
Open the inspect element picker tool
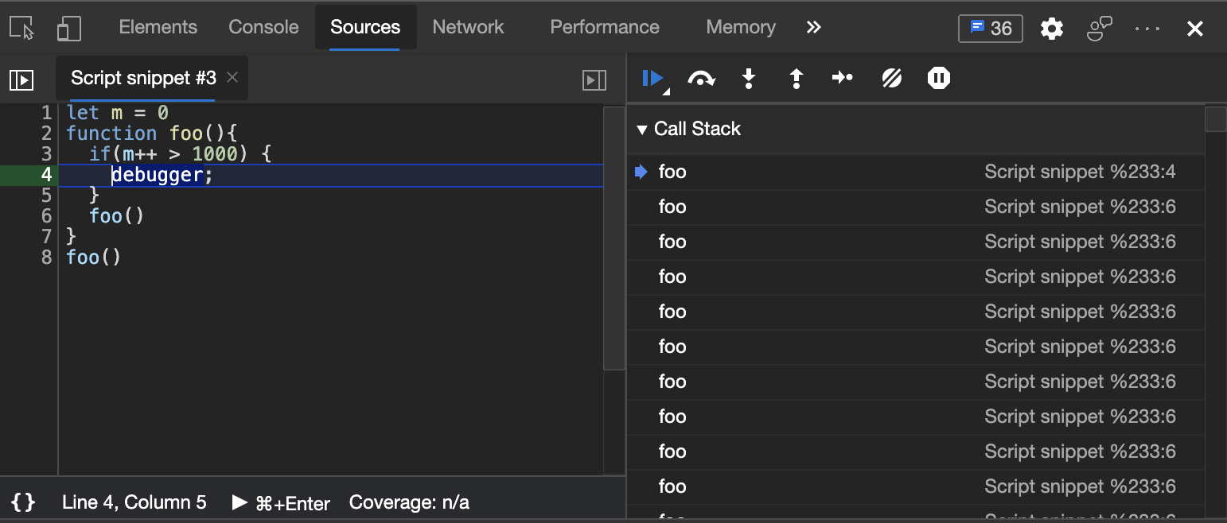(22, 29)
